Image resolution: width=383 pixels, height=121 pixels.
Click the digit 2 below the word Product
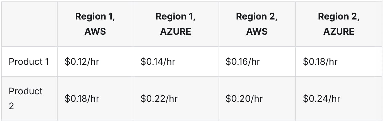tap(11, 106)
